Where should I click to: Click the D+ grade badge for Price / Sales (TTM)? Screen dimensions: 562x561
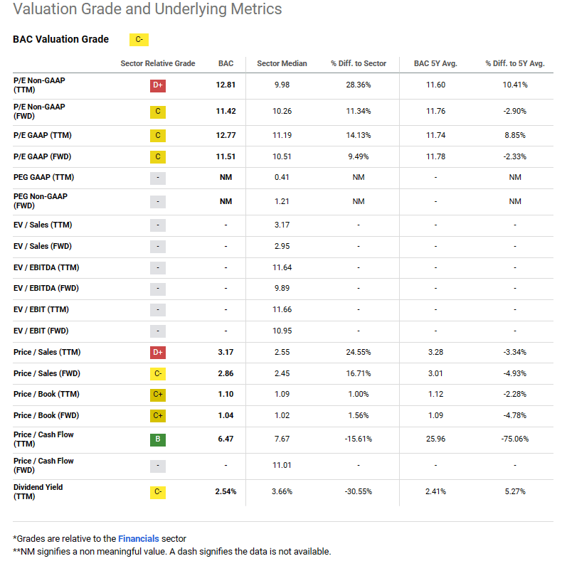pos(158,352)
